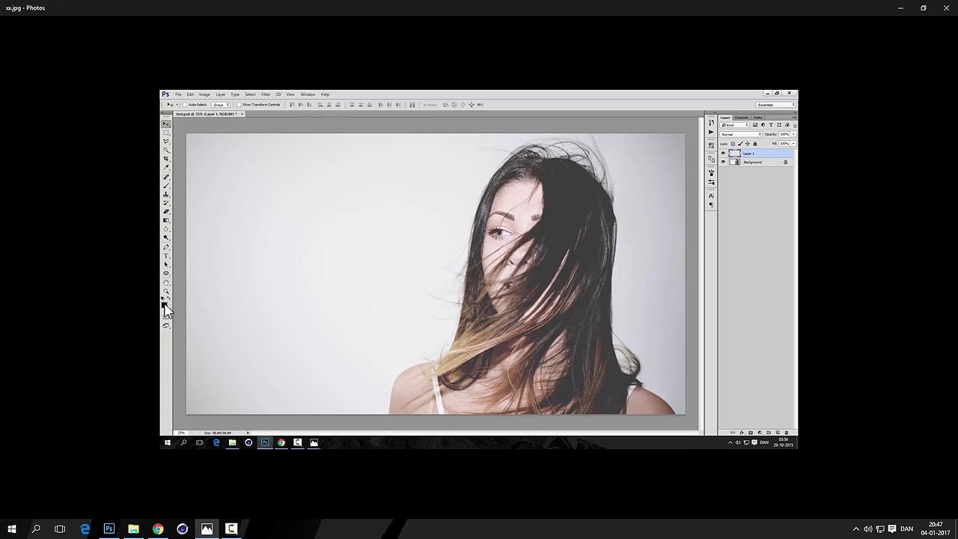
Task: Toggle lock transparent pixels
Action: click(733, 144)
